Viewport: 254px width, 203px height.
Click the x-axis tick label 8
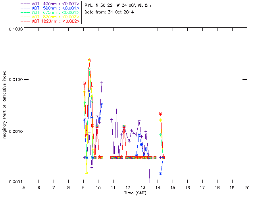[69, 188]
